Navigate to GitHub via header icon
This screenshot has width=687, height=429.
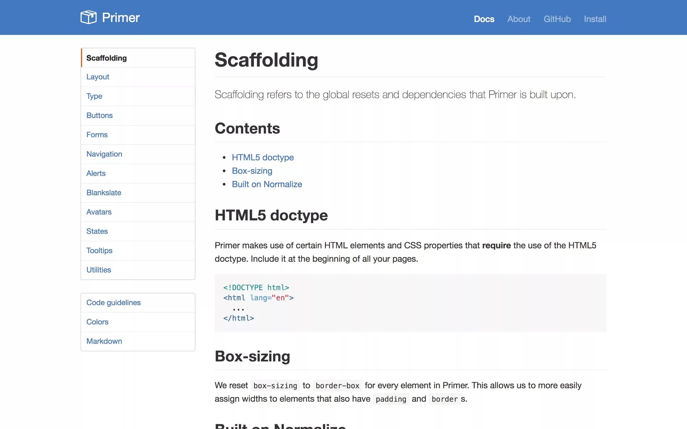[x=558, y=19]
